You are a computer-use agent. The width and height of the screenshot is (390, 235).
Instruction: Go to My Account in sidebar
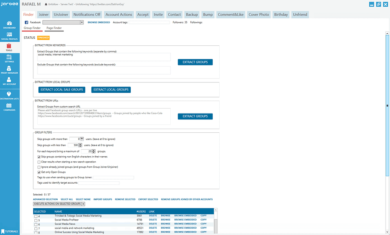coord(9,81)
